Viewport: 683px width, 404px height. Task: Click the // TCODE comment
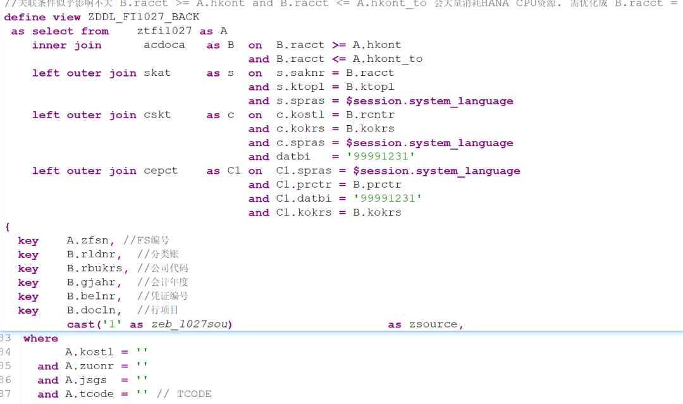(x=184, y=394)
